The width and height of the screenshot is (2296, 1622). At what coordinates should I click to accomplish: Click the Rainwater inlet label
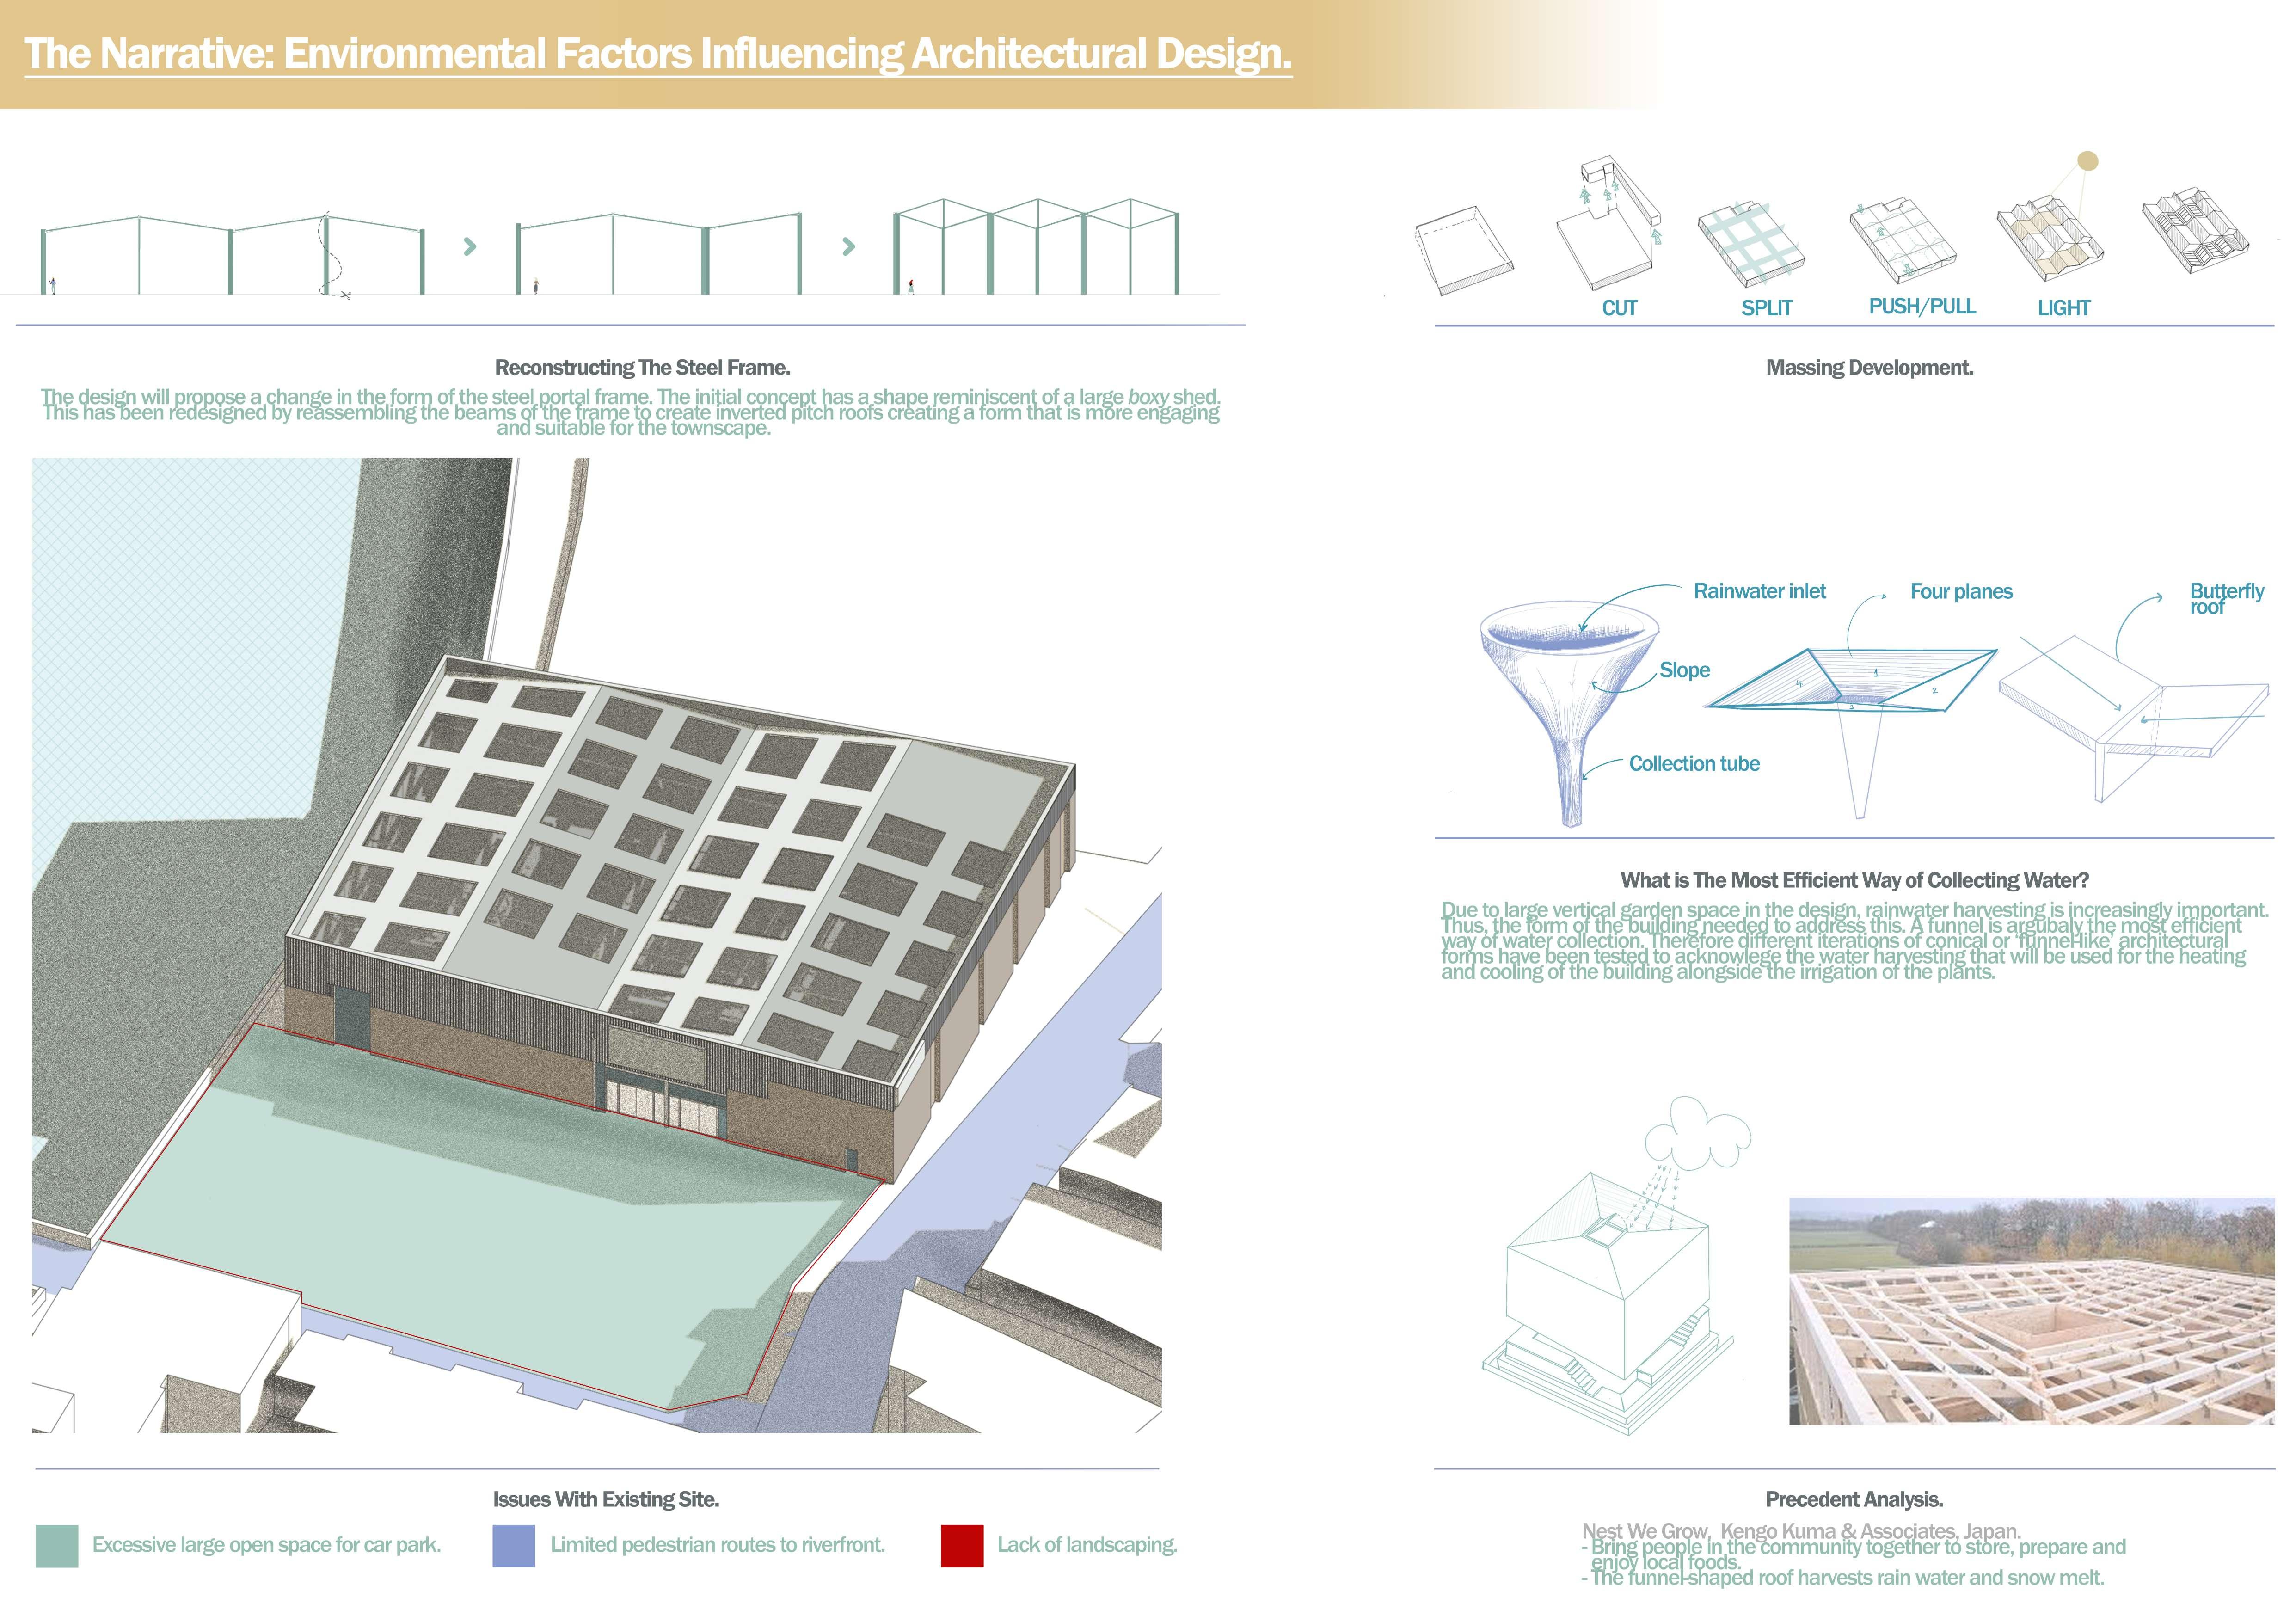click(x=1759, y=592)
